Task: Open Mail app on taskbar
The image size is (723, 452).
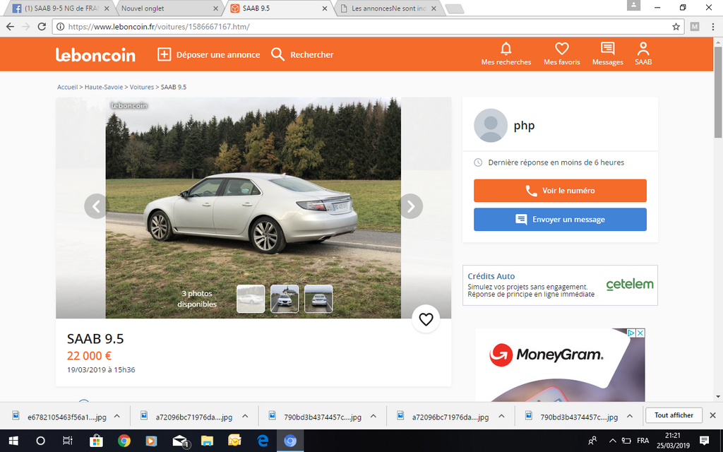Action: [180, 441]
